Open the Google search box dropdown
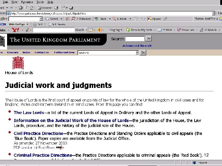The width and height of the screenshot is (222, 166). click(x=41, y=19)
